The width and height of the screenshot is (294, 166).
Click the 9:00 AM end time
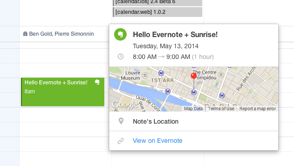178,57
